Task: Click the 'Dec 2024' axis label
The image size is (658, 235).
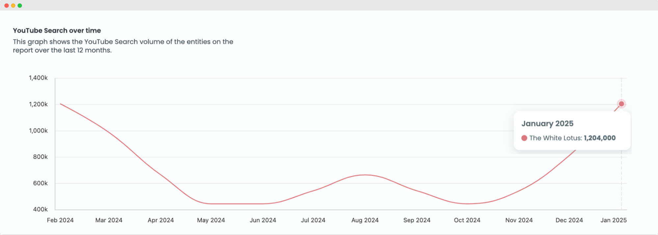Action: (x=569, y=220)
